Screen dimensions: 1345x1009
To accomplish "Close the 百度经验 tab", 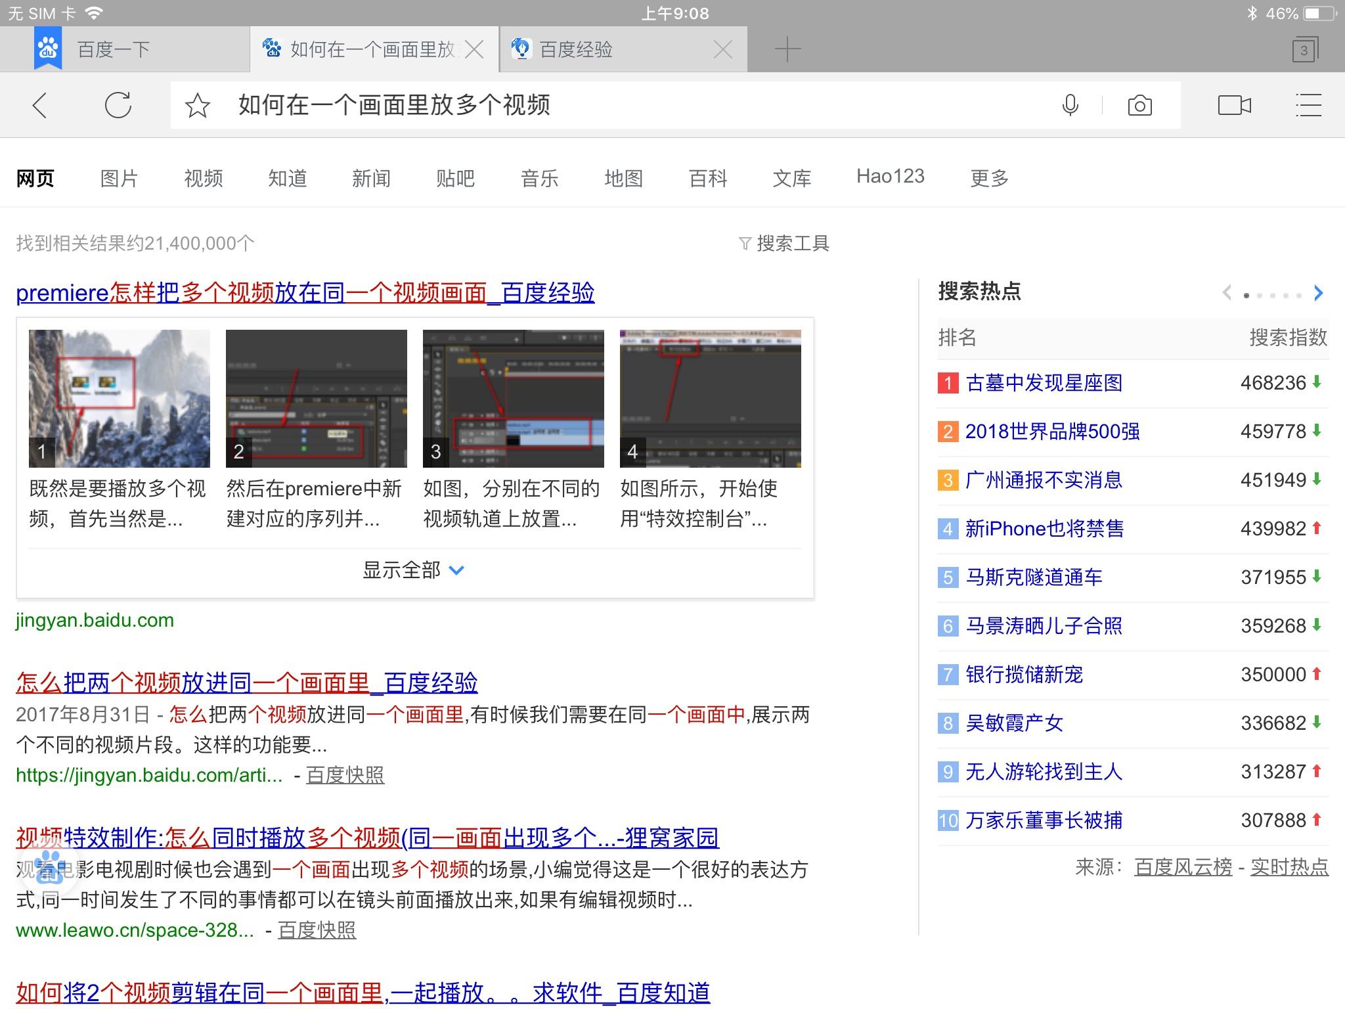I will coord(723,49).
